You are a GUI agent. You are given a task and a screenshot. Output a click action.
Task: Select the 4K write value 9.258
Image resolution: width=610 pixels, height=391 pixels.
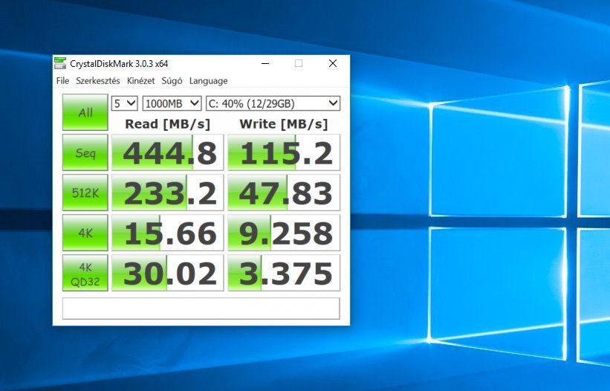[284, 233]
